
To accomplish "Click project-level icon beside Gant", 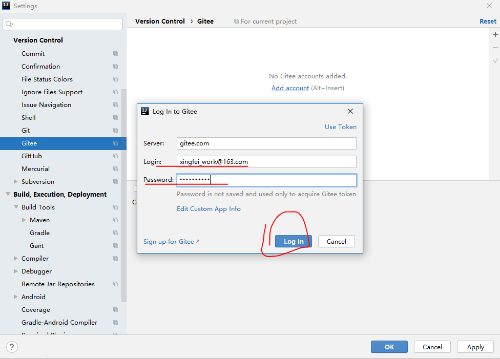I will click(115, 245).
